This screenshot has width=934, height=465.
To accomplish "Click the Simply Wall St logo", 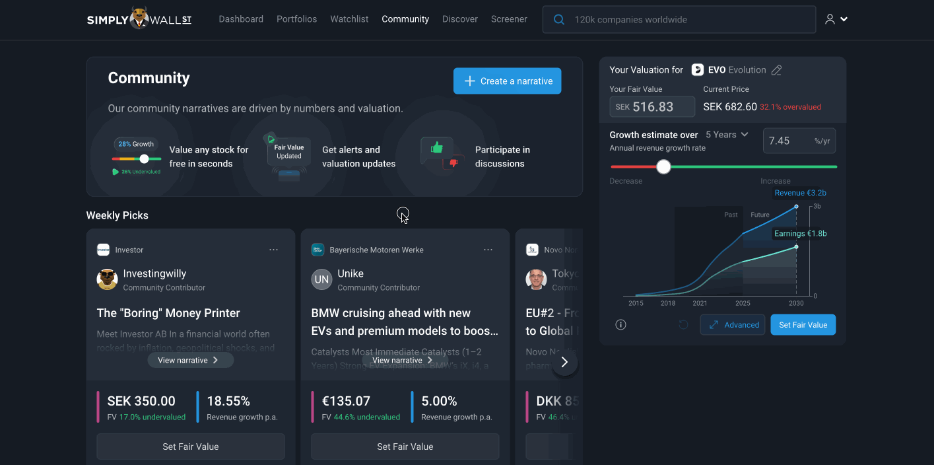I will pyautogui.click(x=139, y=19).
